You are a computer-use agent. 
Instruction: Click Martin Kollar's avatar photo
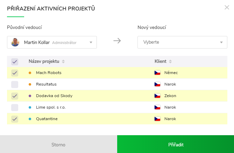[15, 42]
